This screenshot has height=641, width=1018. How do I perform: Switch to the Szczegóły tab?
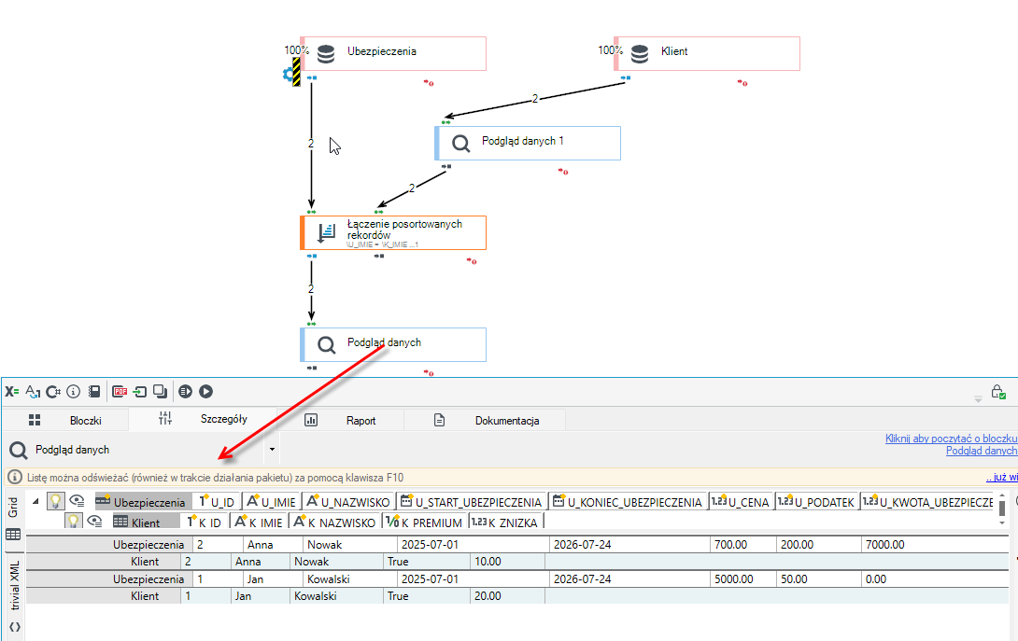click(204, 419)
